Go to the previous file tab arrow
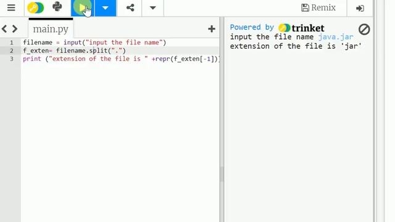This screenshot has width=395, height=222. point(4,29)
